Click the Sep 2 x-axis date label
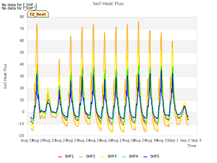The height and width of the screenshot is (163, 217). (185, 140)
